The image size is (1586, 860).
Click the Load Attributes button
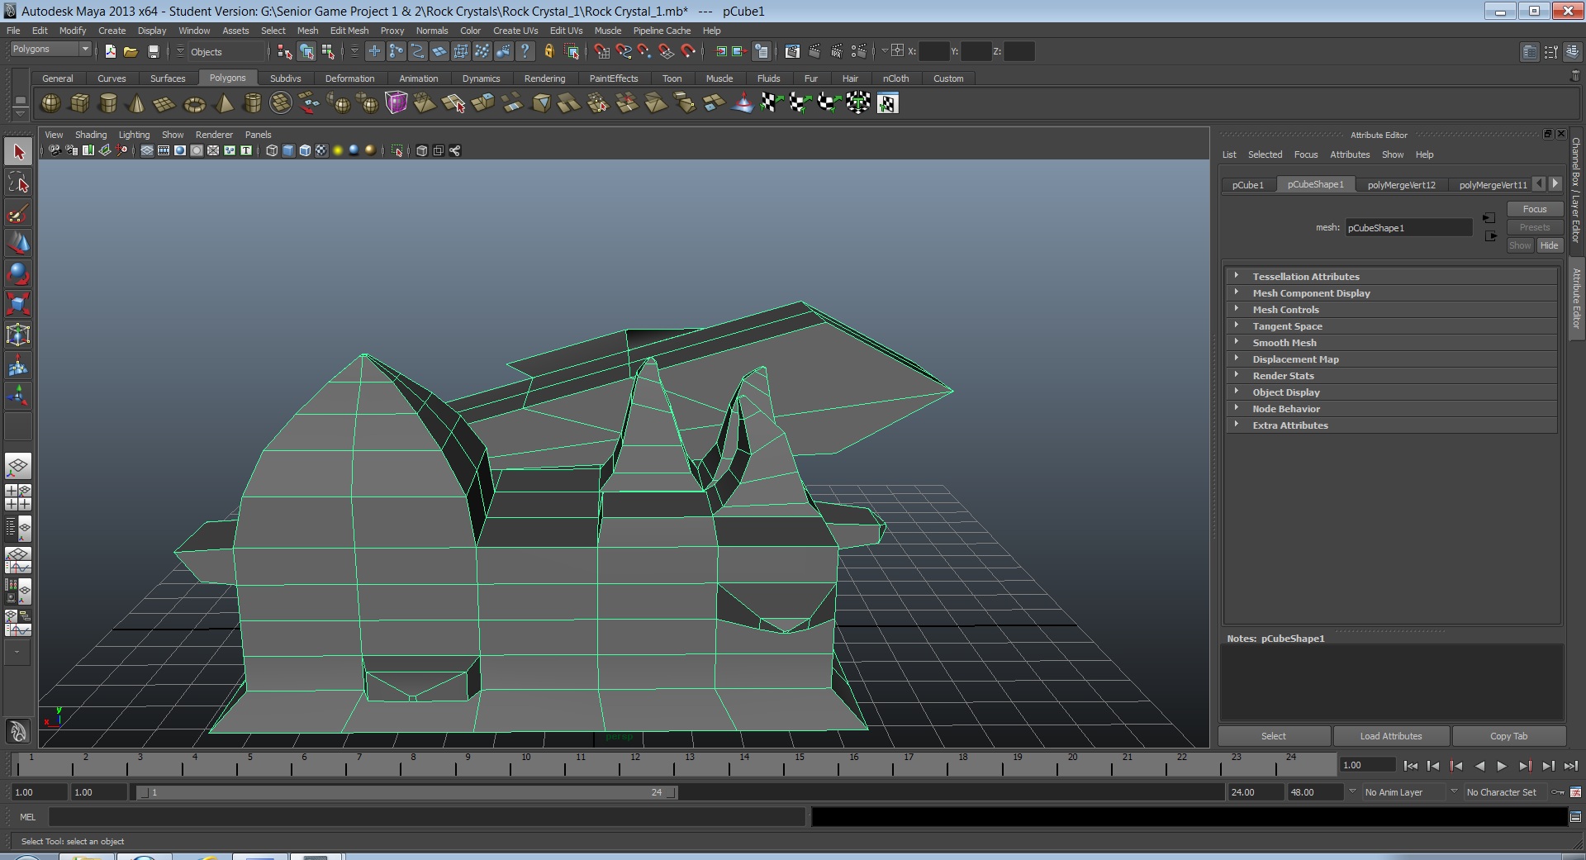[x=1390, y=736]
